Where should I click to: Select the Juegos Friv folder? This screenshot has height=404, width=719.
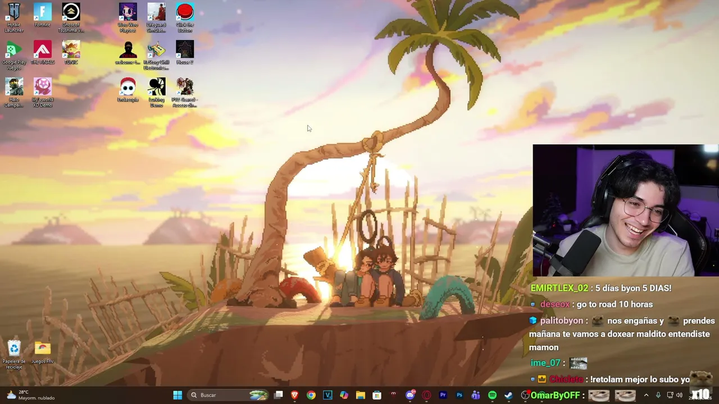click(42, 352)
